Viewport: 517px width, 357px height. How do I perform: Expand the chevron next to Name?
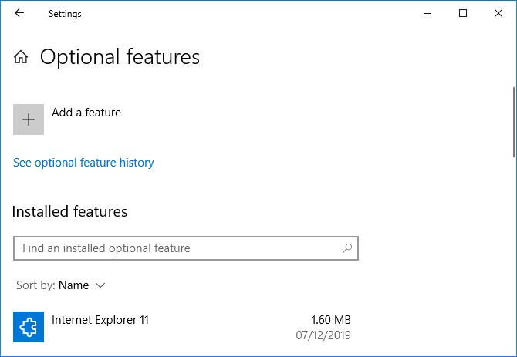pyautogui.click(x=100, y=285)
